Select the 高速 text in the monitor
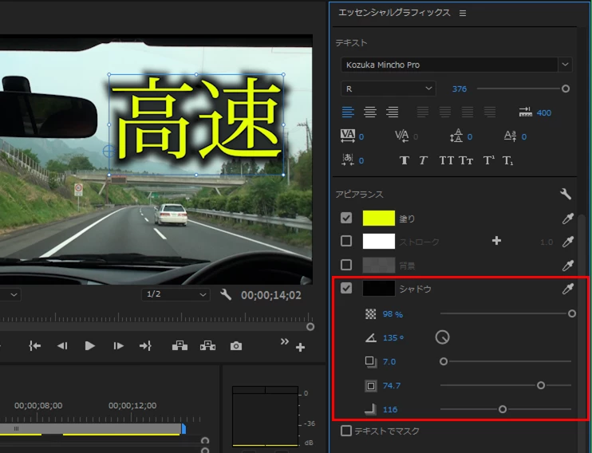592x453 pixels. click(196, 118)
